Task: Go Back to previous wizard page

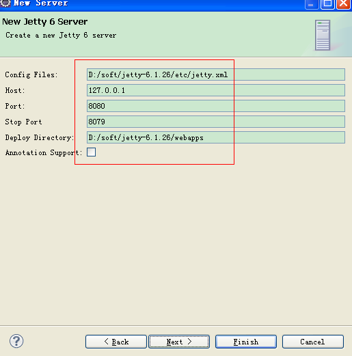Action: [116, 342]
